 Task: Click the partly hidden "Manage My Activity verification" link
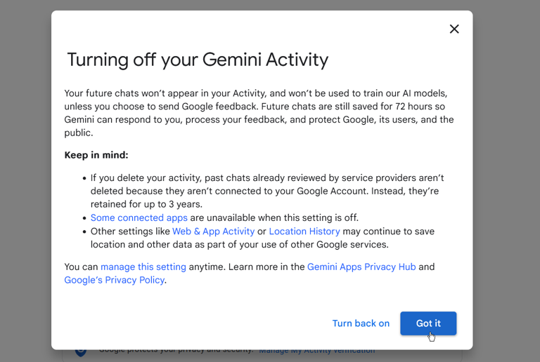tap(316, 351)
